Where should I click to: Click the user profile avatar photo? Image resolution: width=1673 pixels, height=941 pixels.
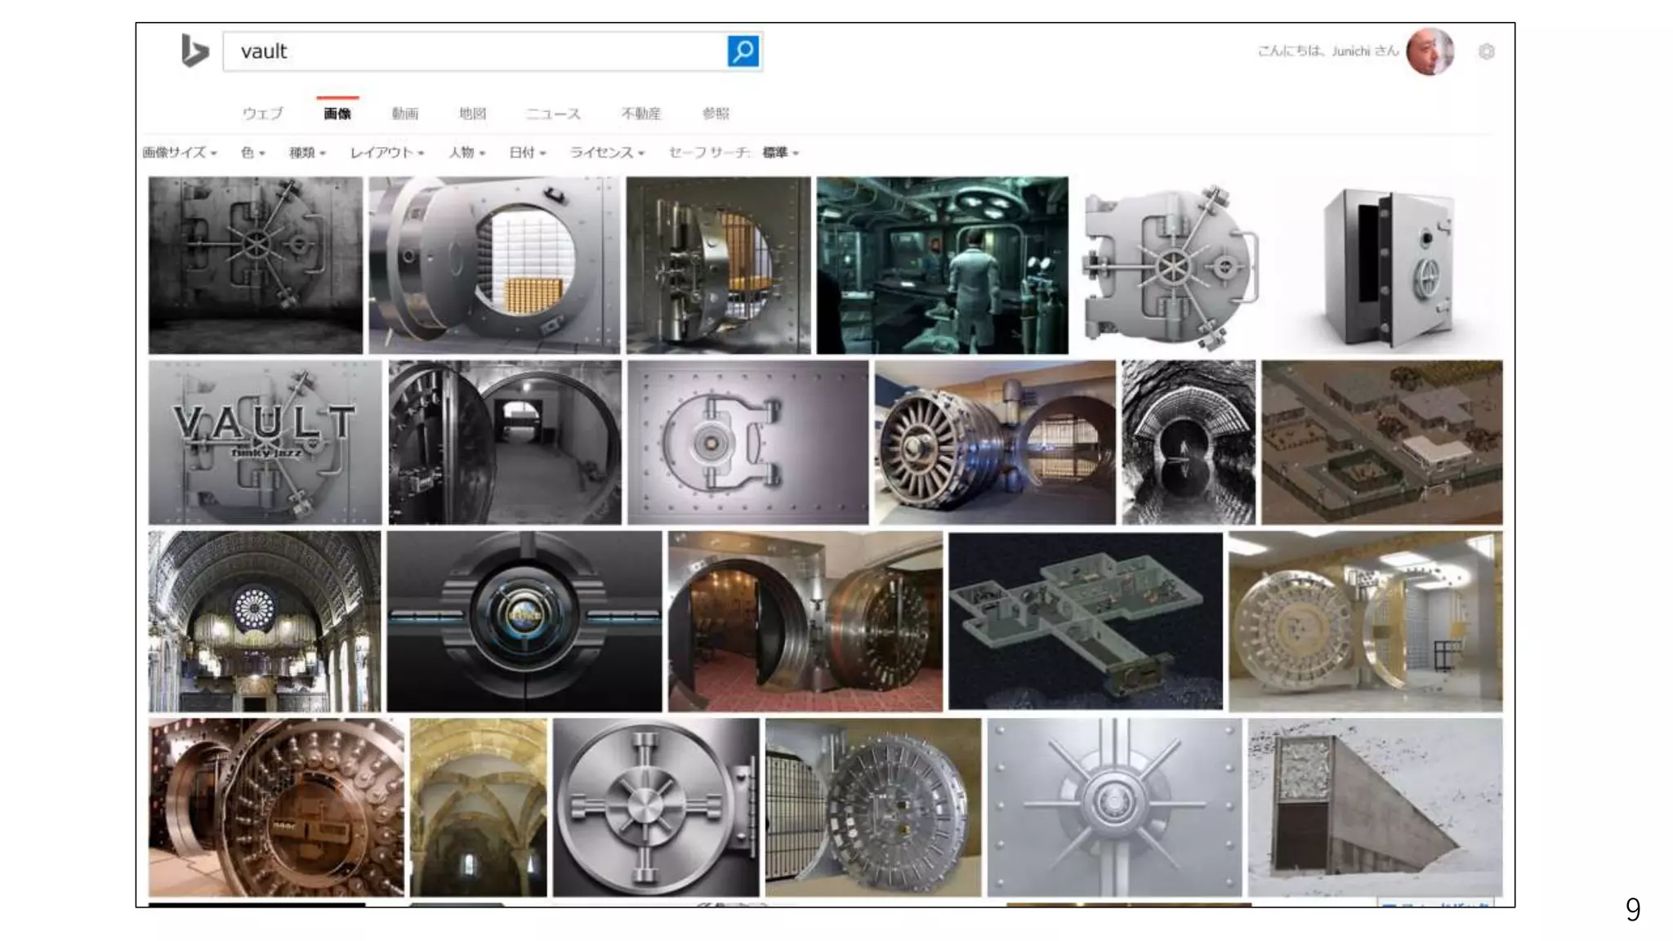[1429, 51]
